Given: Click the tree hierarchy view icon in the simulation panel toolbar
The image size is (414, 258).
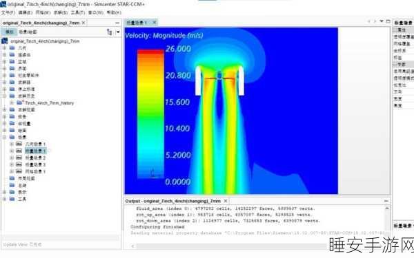Looking at the screenshot, I should (x=109, y=32).
